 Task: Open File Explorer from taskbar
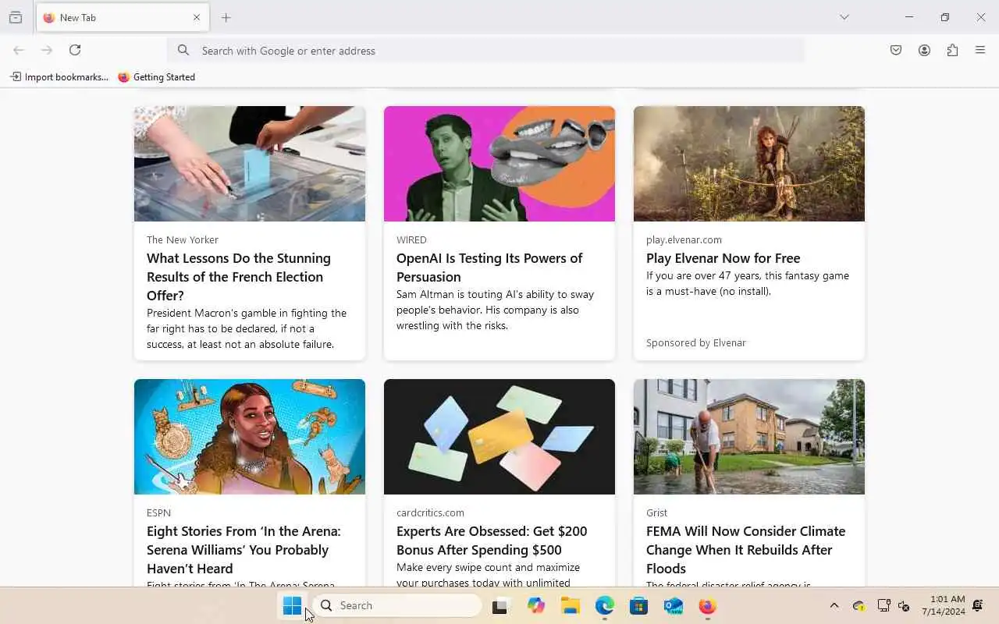tap(571, 605)
